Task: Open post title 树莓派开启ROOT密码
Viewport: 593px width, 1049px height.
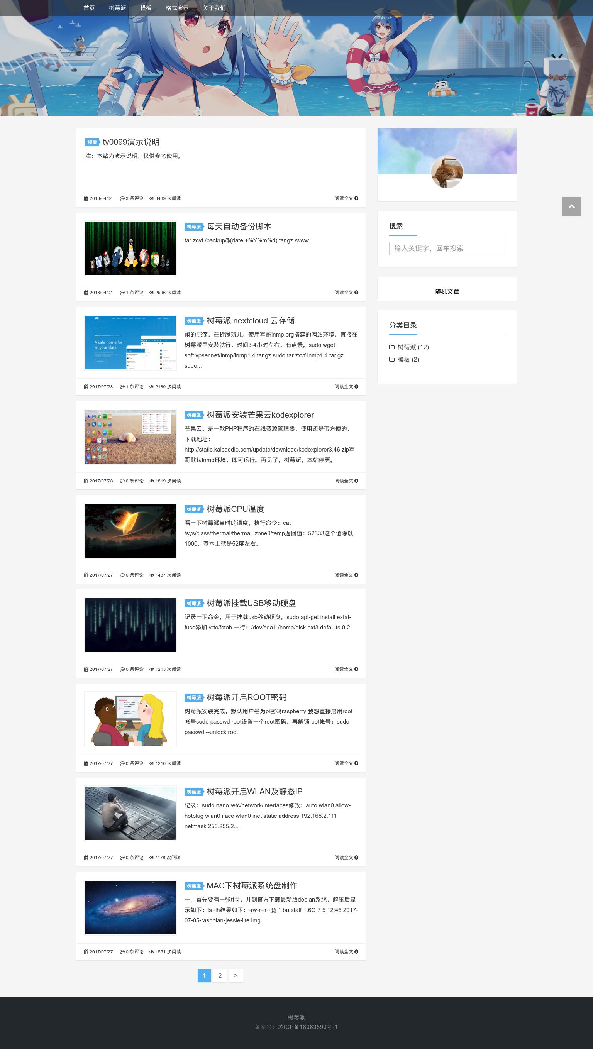Action: 246,697
